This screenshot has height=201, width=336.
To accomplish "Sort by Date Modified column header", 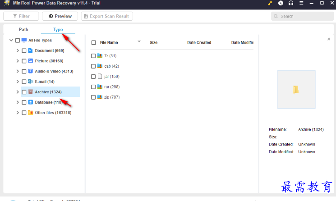I will coord(242,43).
